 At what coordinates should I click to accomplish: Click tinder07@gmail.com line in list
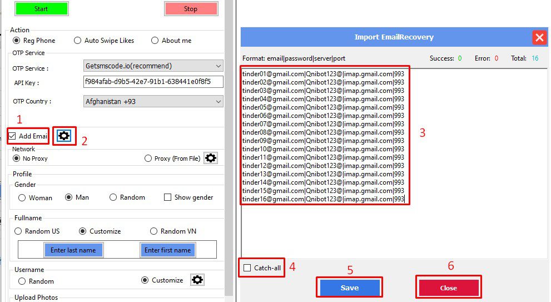click(323, 124)
